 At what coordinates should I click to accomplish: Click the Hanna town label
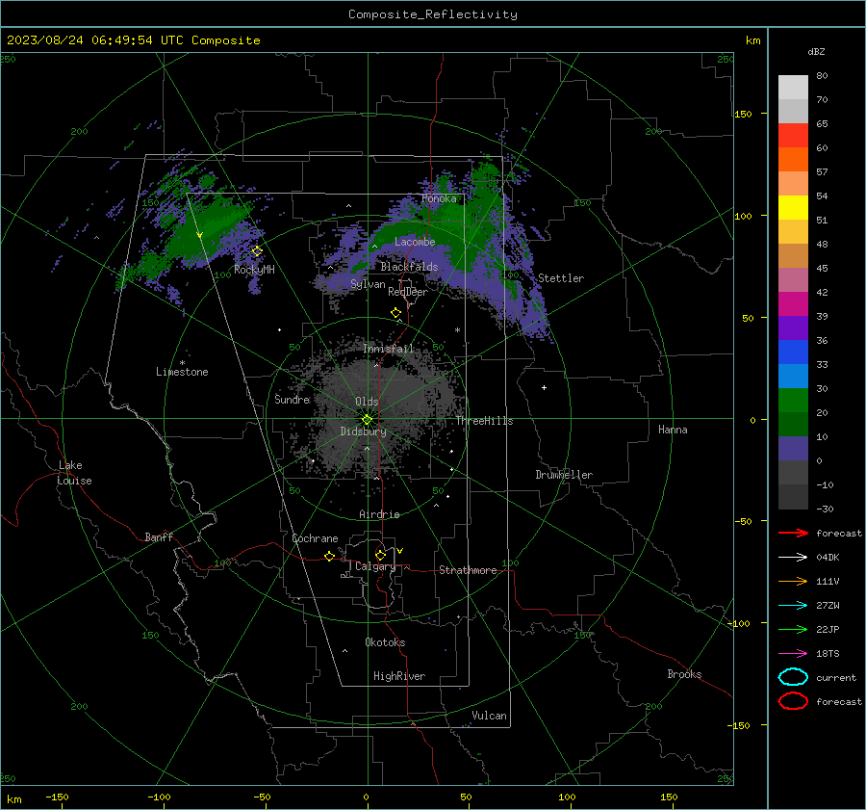673,430
